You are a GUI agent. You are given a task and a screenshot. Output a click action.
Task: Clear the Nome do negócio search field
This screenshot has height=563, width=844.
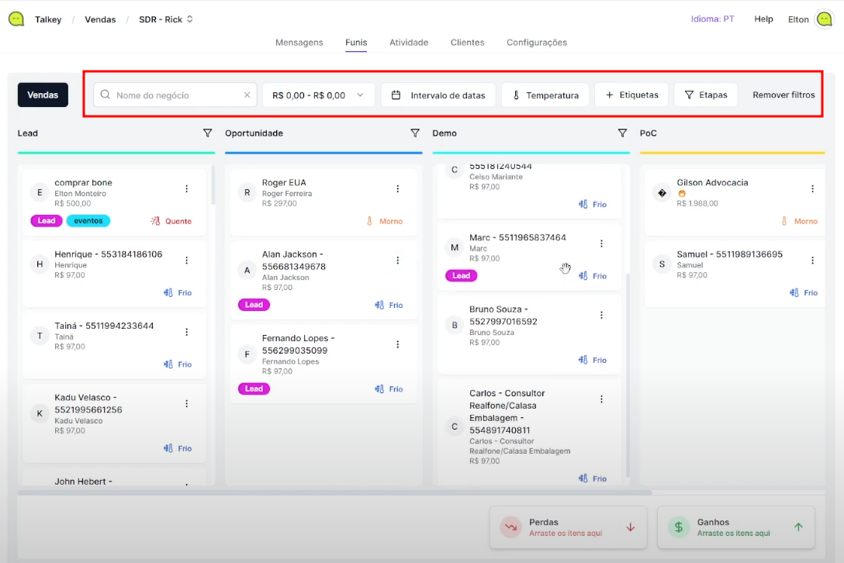click(247, 95)
